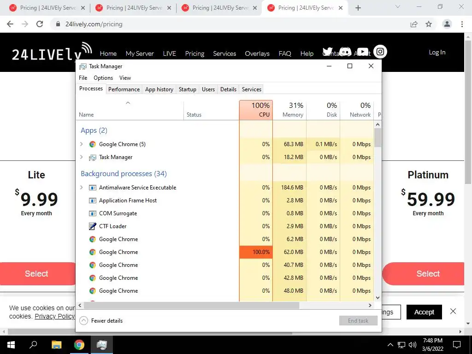
Task: Collapse view with Fewer details button
Action: [101, 321]
